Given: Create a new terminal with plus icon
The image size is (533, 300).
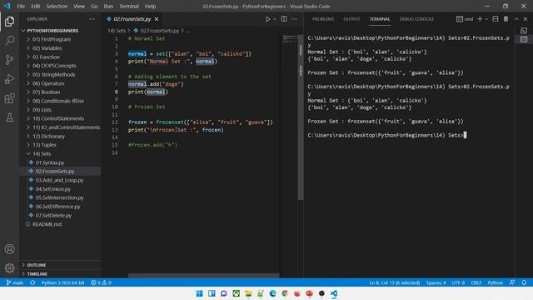Looking at the screenshot, I should click(x=480, y=19).
